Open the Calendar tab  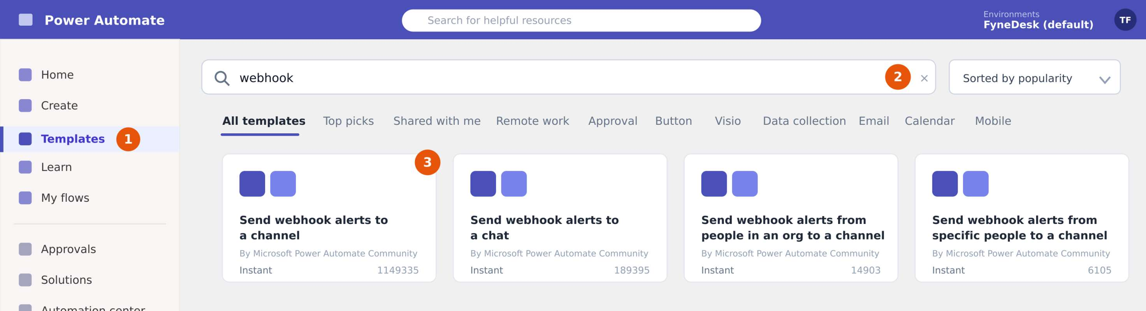click(930, 121)
